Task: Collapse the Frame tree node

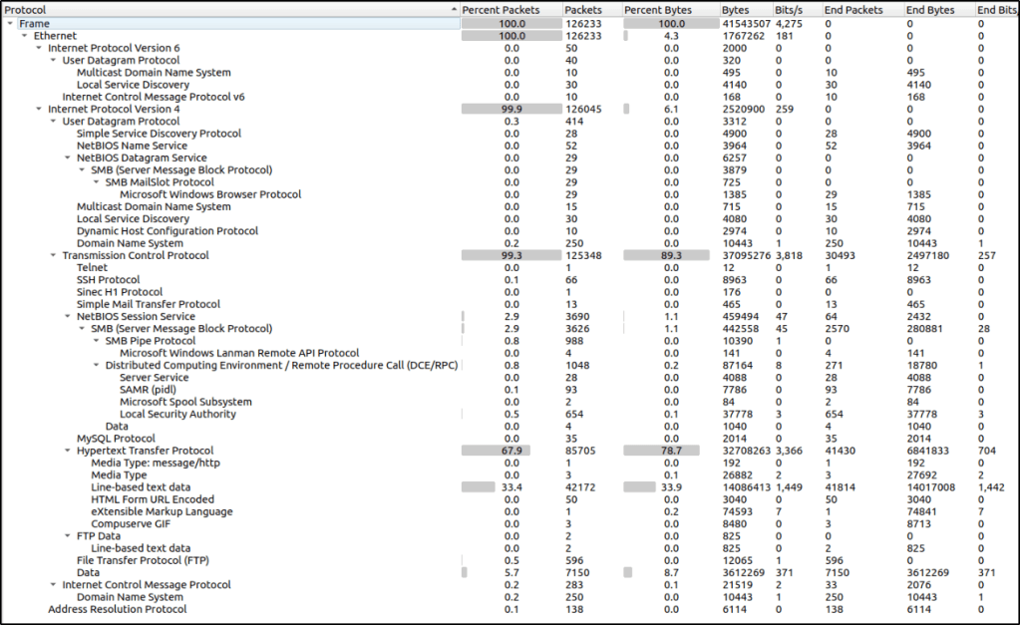Action: (10, 23)
